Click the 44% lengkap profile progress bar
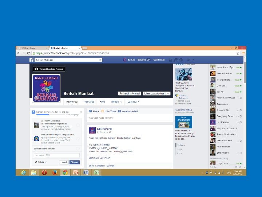Image resolution: width=262 pixels, height=197 pixels. tap(51, 115)
